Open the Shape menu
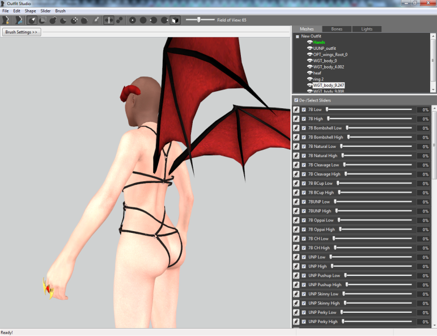437x336 pixels. point(30,11)
